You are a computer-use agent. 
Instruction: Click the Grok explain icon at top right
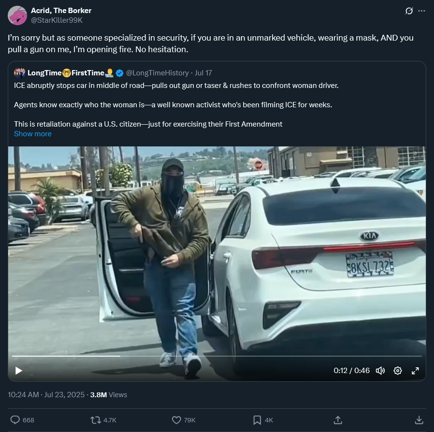(x=409, y=11)
